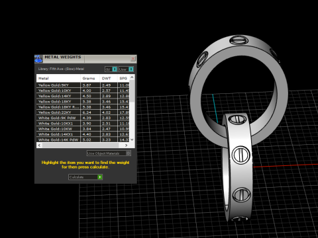Select the Yellow Gold:18KY row

click(x=83, y=102)
